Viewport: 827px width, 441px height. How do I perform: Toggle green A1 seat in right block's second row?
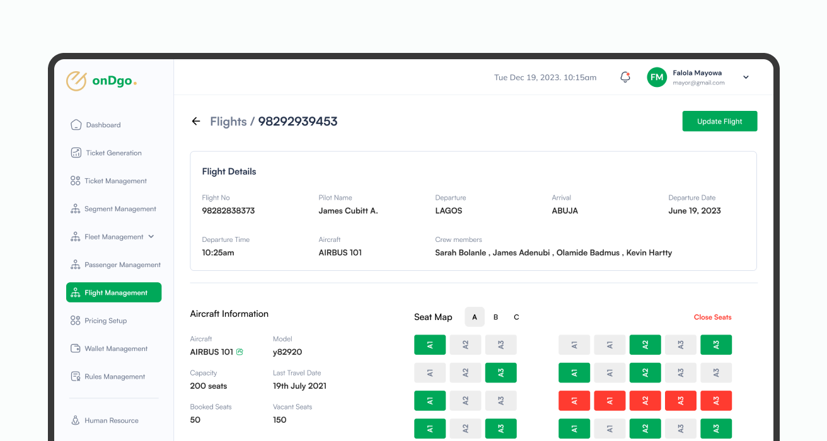pyautogui.click(x=574, y=373)
